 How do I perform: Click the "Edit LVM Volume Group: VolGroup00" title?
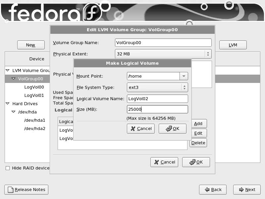[132, 30]
